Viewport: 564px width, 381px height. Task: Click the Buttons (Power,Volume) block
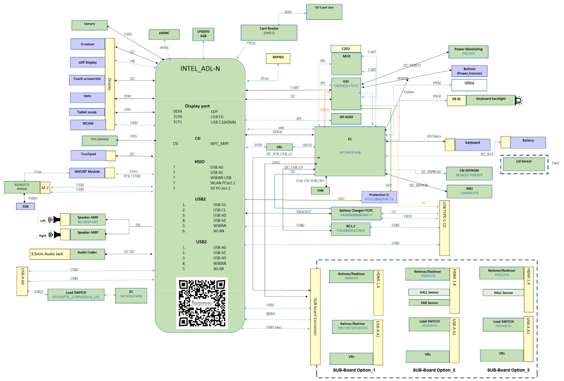(469, 71)
